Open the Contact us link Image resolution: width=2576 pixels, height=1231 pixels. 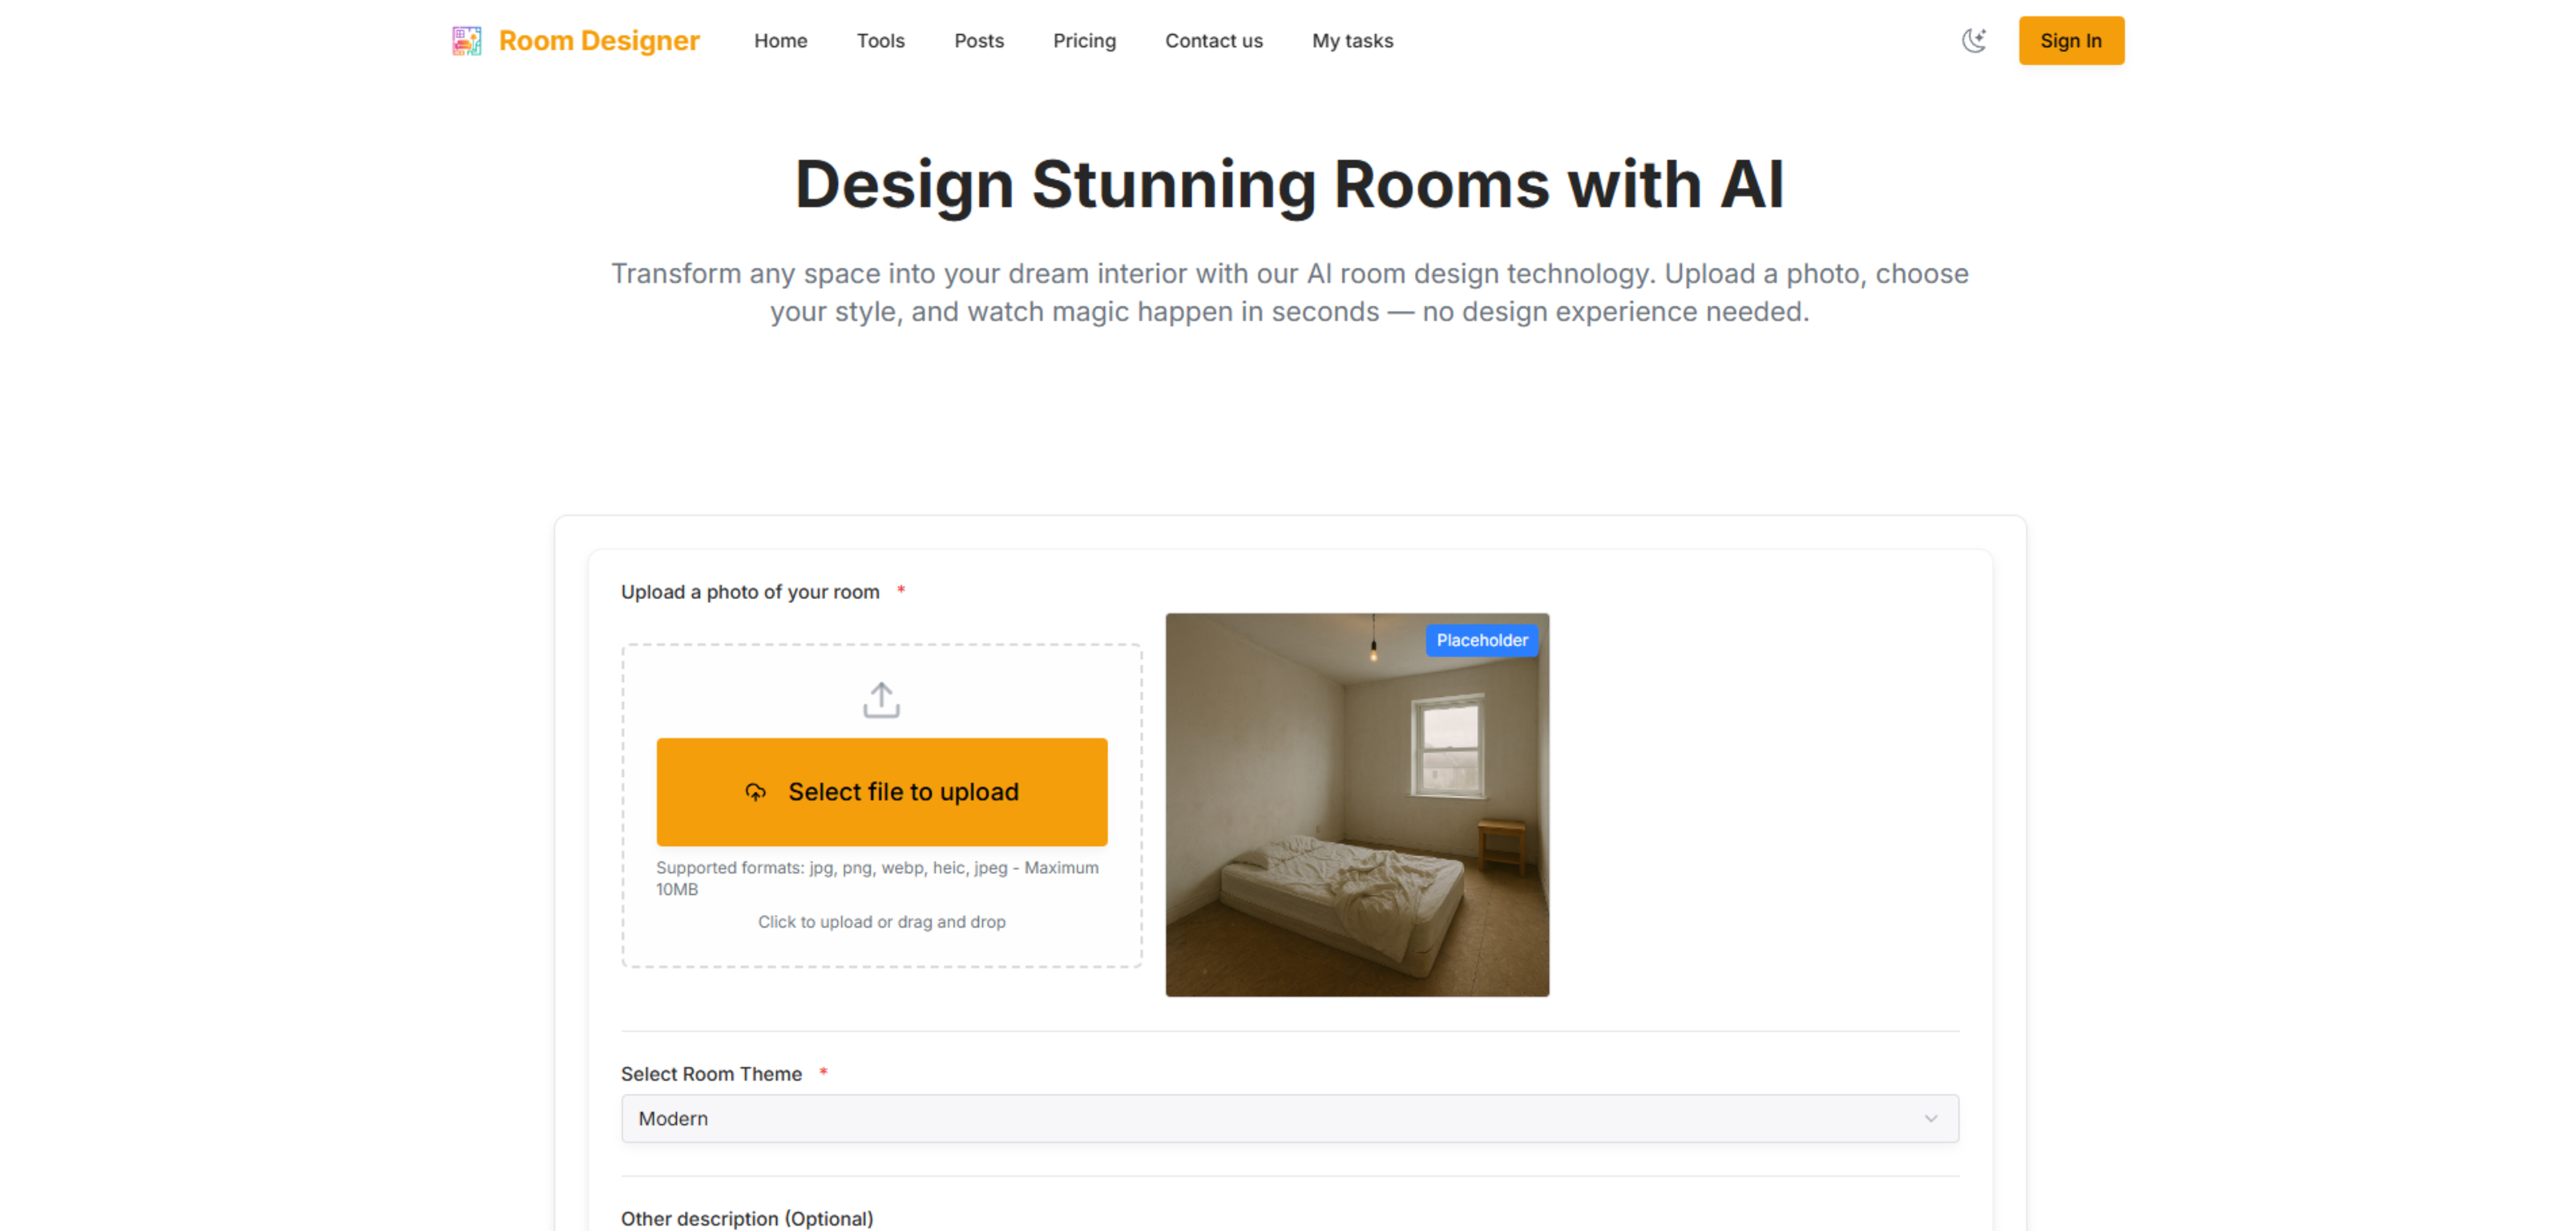pyautogui.click(x=1213, y=41)
